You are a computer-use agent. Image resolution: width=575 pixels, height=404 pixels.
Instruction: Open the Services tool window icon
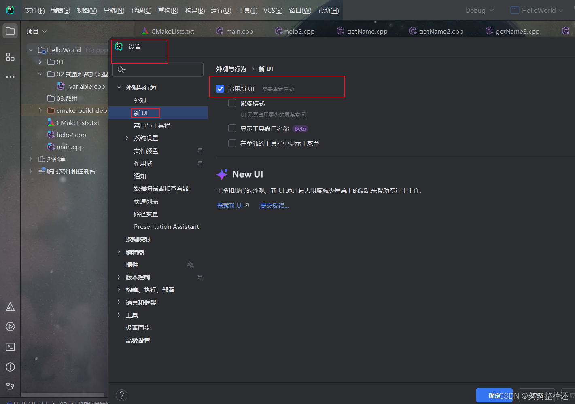click(10, 327)
